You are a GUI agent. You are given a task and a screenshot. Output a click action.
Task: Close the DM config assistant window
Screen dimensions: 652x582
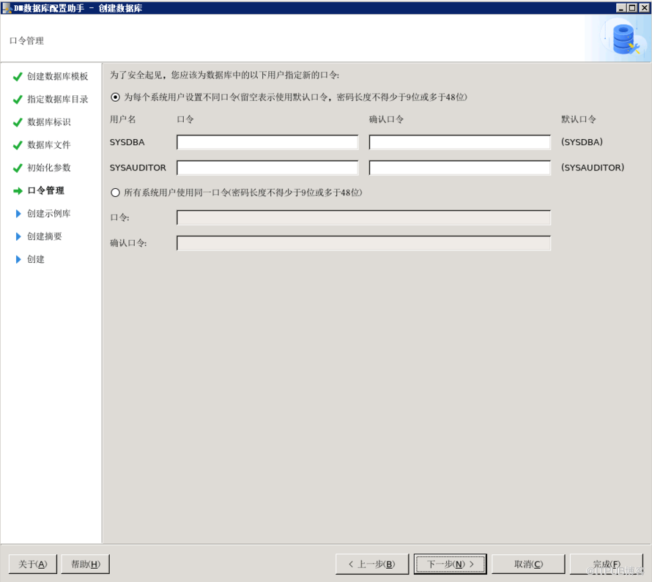coord(644,8)
